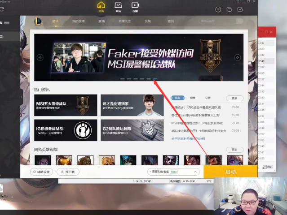Open the headline containing Ban
The height and width of the screenshot is (215, 287).
coord(195,115)
